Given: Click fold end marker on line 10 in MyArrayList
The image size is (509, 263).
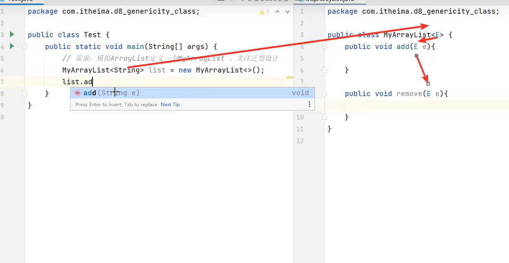Looking at the screenshot, I should coord(324,117).
